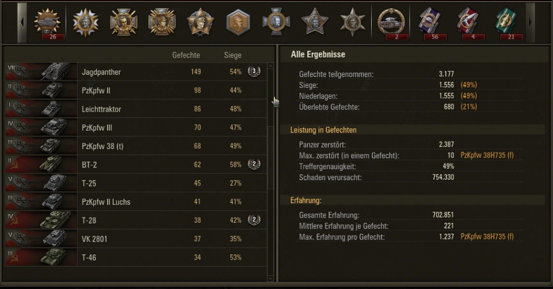Click the mastery badge 3 on Jagdpanther row
The image size is (553, 289).
click(254, 72)
